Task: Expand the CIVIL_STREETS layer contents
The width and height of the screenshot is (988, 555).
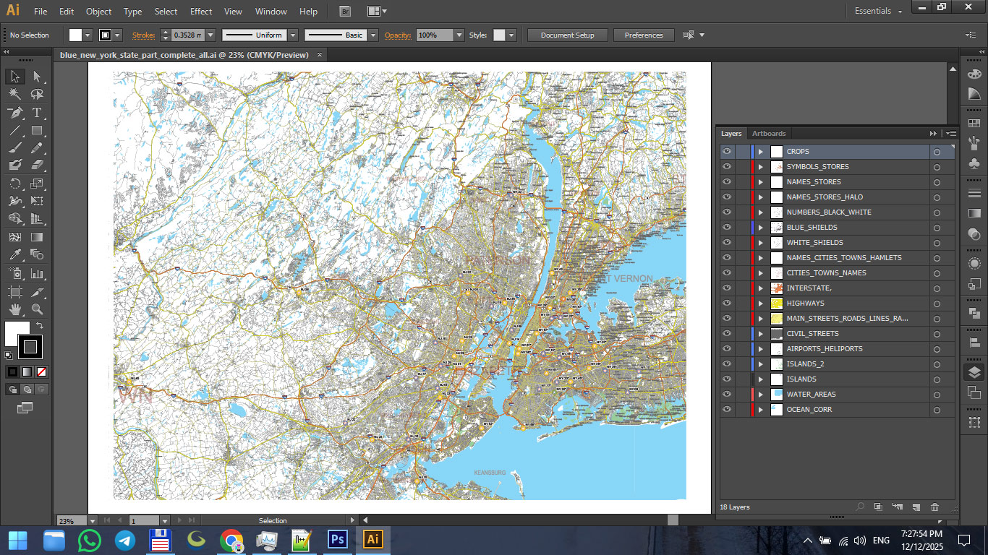Action: click(760, 334)
